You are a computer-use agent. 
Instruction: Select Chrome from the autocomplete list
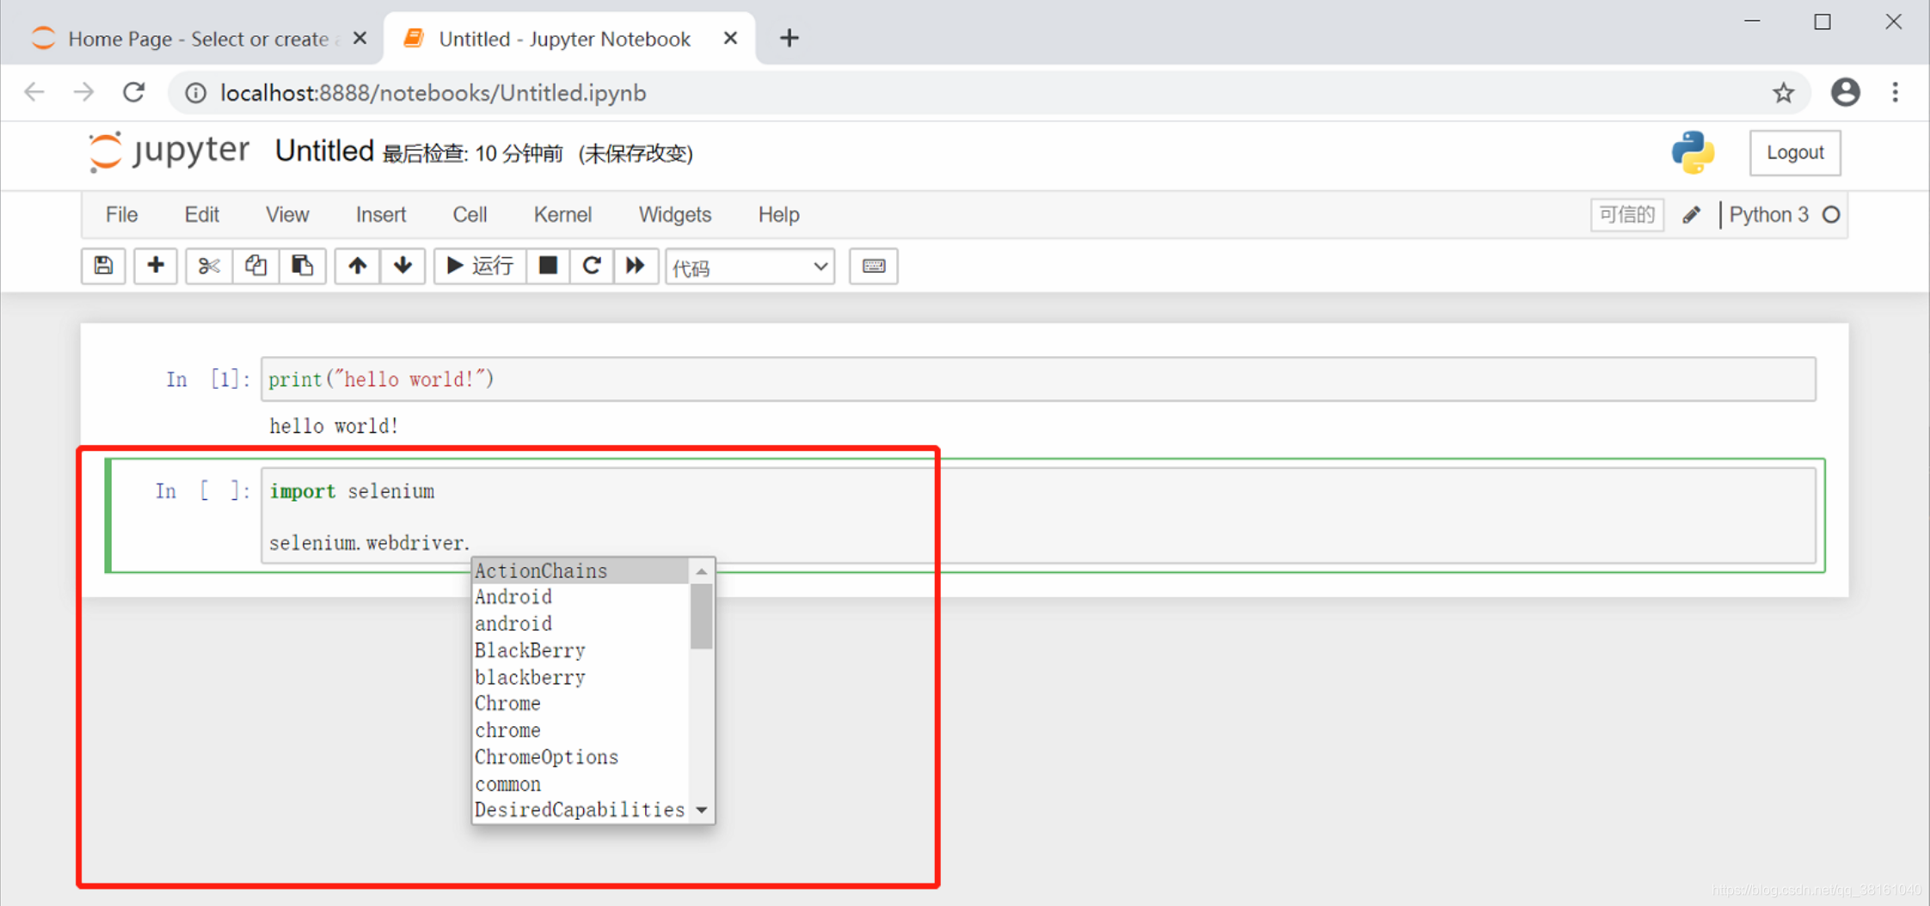pos(507,703)
